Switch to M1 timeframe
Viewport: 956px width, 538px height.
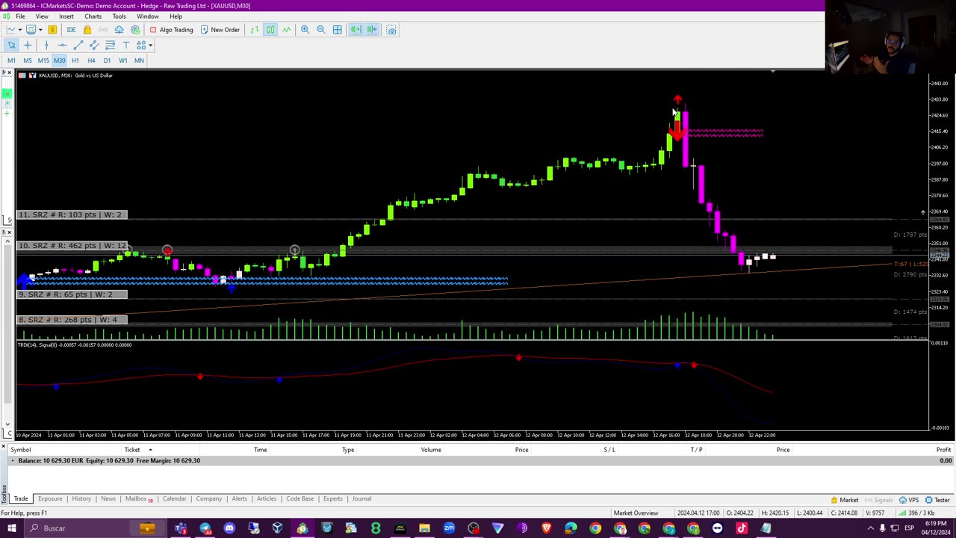[x=11, y=61]
